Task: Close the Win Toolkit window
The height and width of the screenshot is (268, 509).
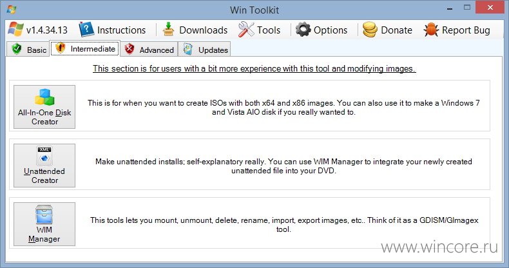Action: (x=490, y=8)
